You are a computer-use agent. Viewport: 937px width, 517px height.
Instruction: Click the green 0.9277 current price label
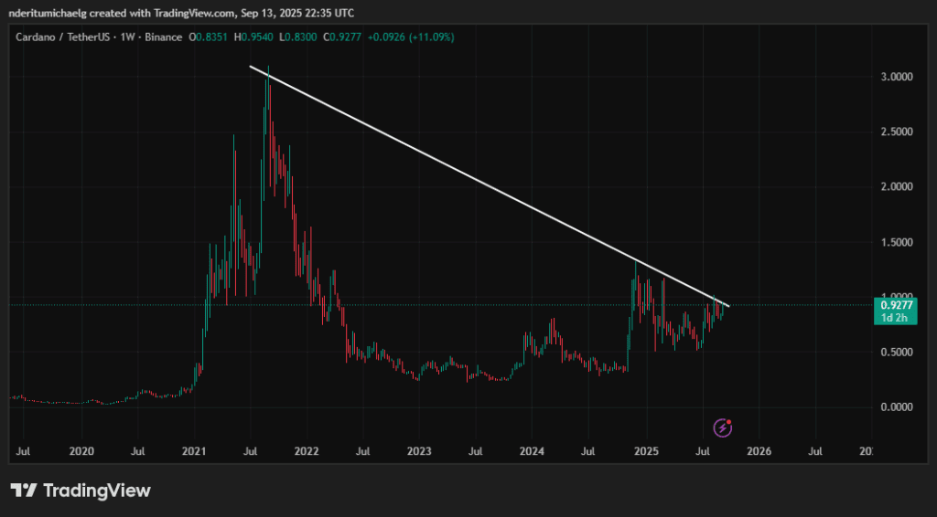(896, 305)
